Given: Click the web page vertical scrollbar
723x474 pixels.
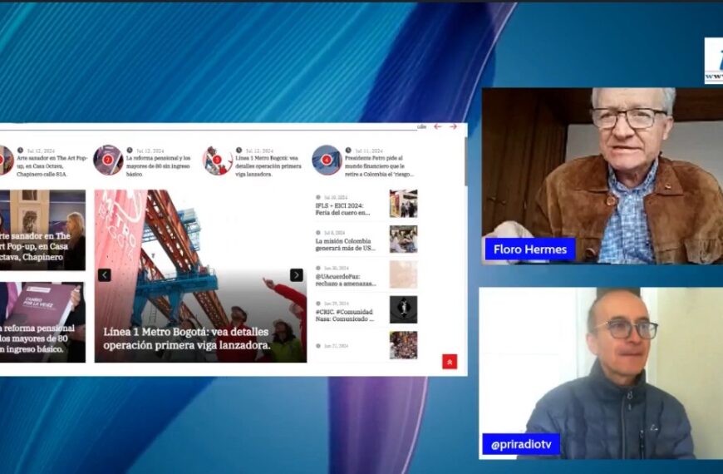Looking at the screenshot, I should [x=465, y=161].
